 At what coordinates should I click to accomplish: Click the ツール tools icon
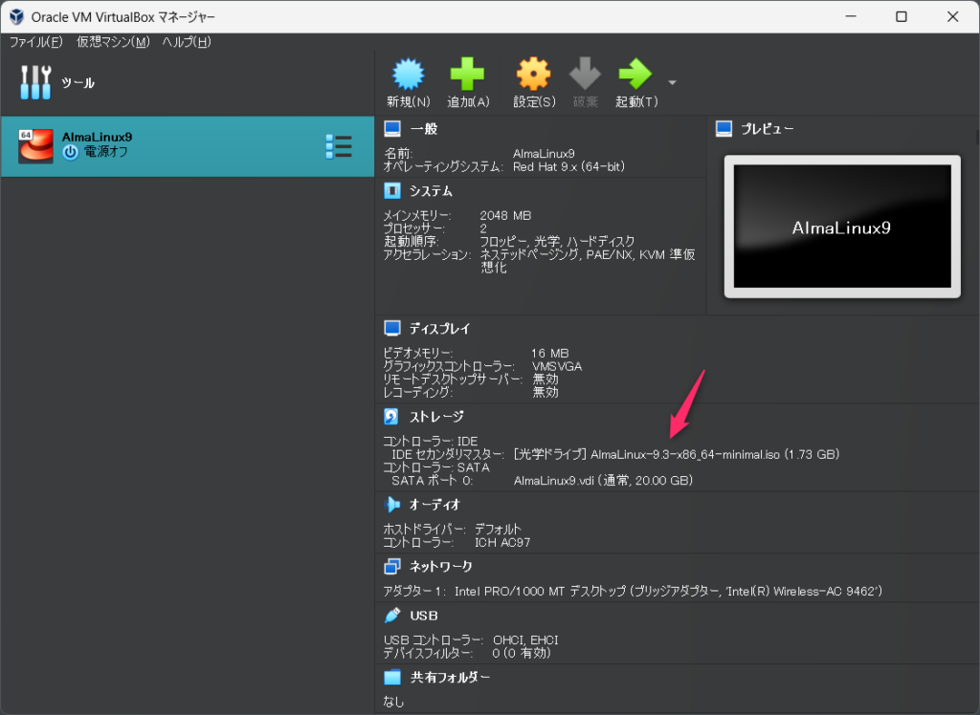pyautogui.click(x=36, y=83)
